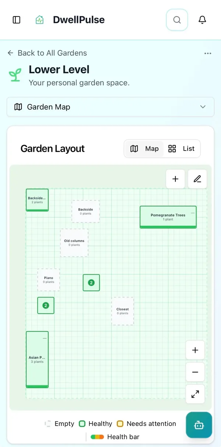The height and width of the screenshot is (447, 221).
Task: Click the Garden Layout title
Action: coord(53,149)
